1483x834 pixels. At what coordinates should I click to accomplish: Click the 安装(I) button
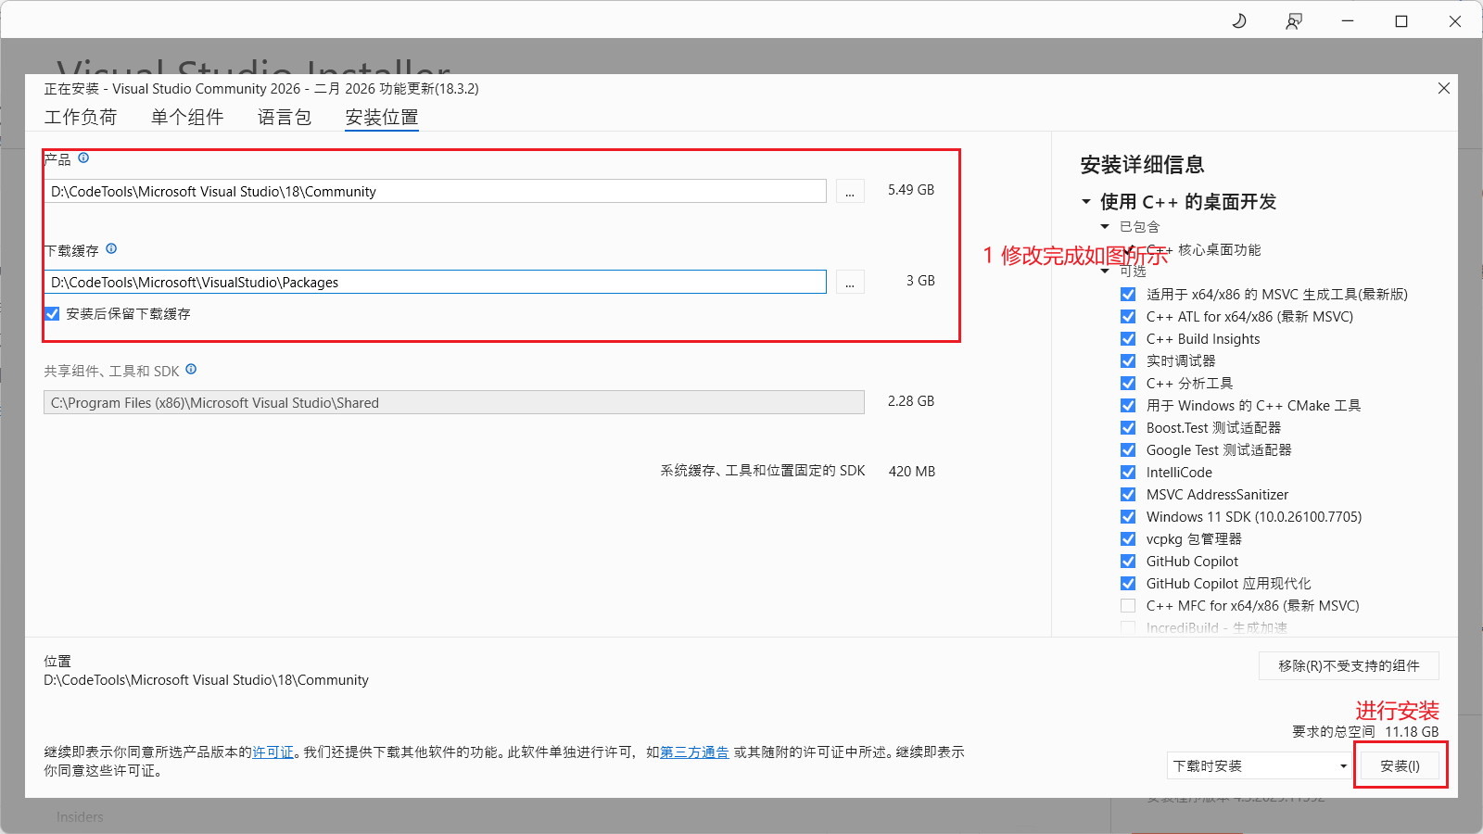click(1400, 766)
